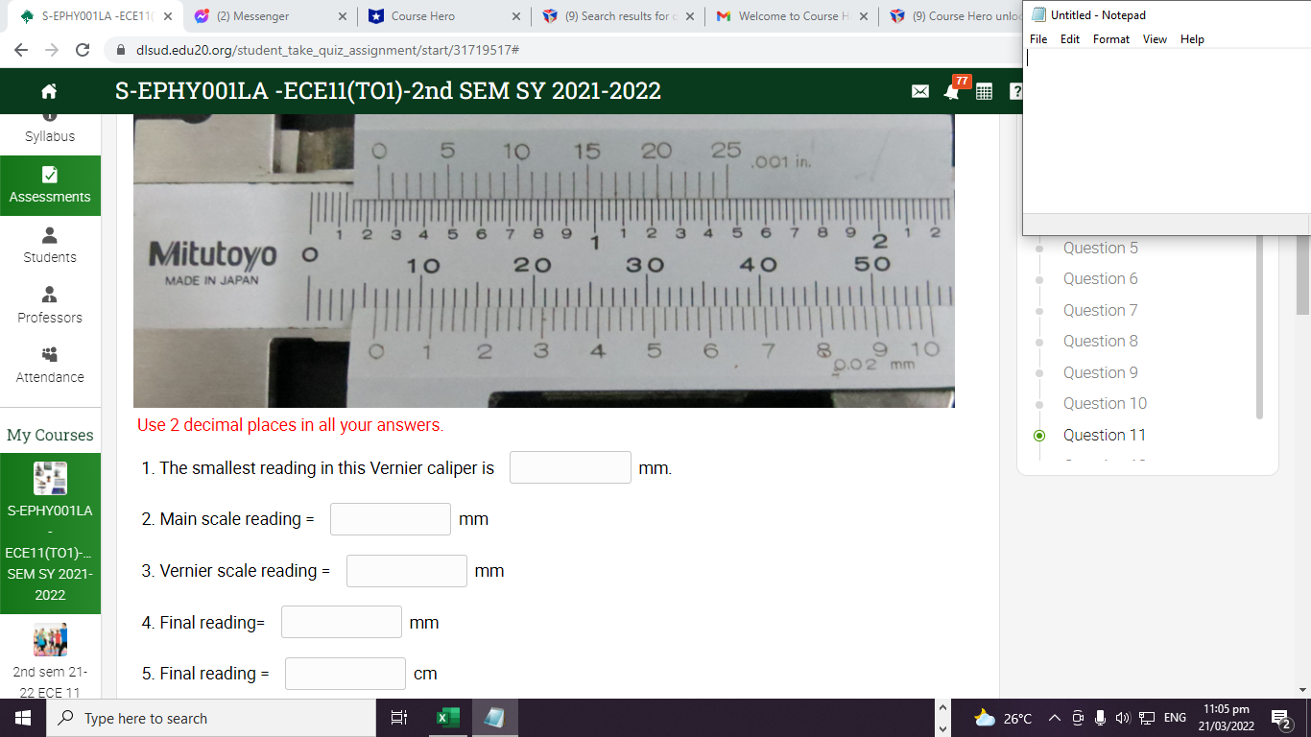
Task: Select the Question 11 radio indicator
Action: (1039, 435)
